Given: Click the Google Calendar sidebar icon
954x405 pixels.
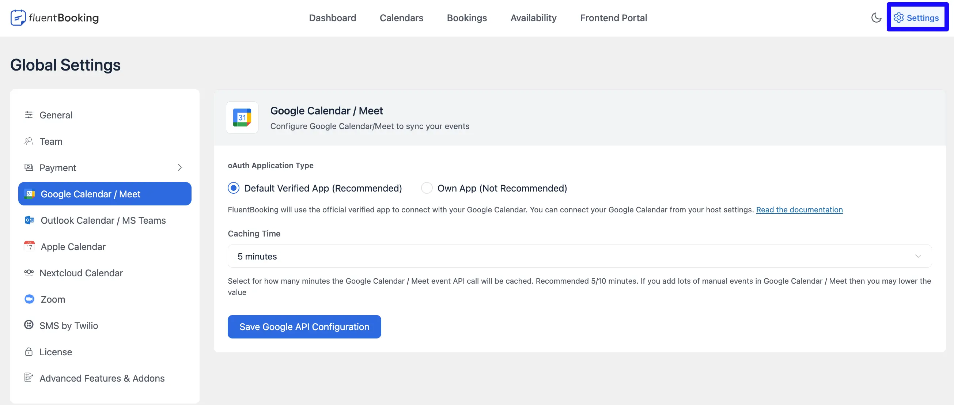Looking at the screenshot, I should click(x=30, y=194).
